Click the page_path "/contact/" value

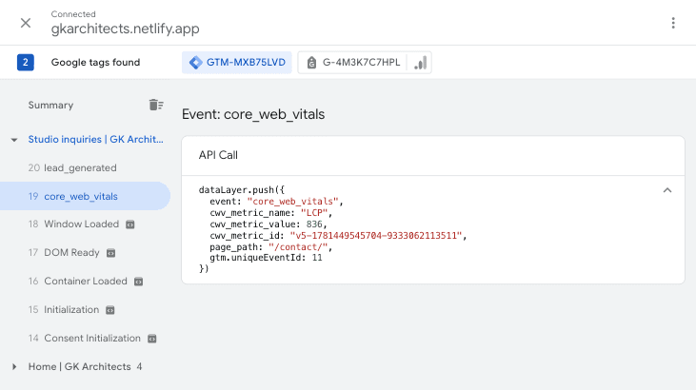coord(298,246)
